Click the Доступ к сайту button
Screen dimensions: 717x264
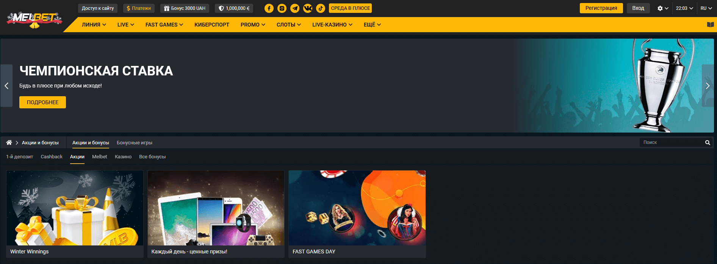98,8
